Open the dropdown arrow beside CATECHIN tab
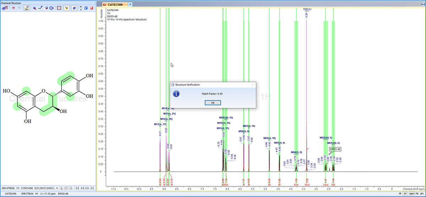 [x=130, y=4]
